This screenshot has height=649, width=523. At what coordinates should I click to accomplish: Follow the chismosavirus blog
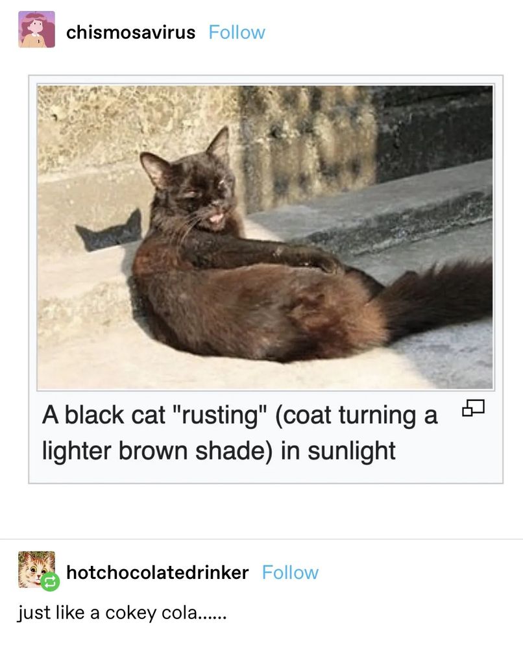(237, 32)
